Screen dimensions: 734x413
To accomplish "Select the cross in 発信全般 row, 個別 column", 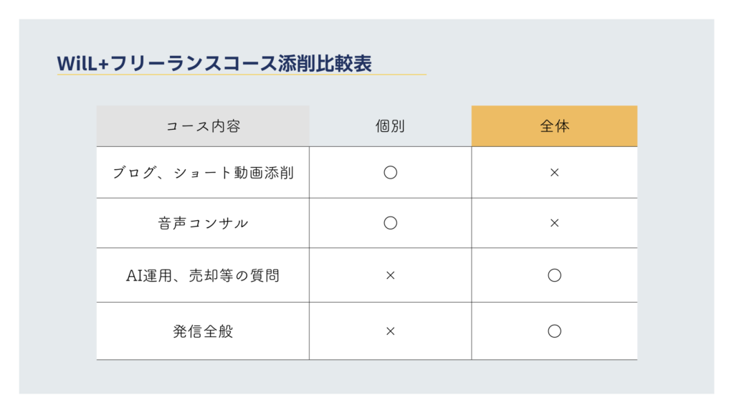I will tap(390, 331).
